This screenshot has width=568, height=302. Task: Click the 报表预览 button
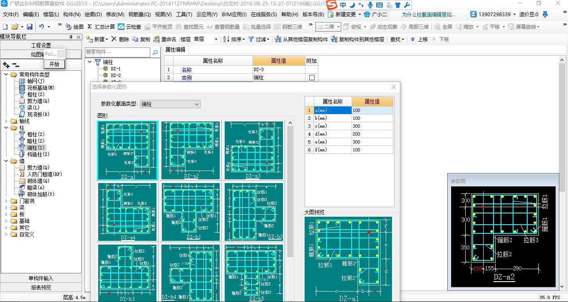click(x=41, y=287)
